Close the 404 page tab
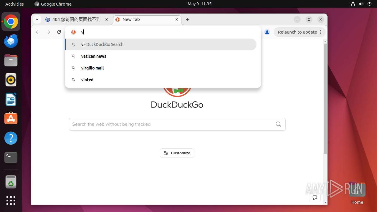 107,19
